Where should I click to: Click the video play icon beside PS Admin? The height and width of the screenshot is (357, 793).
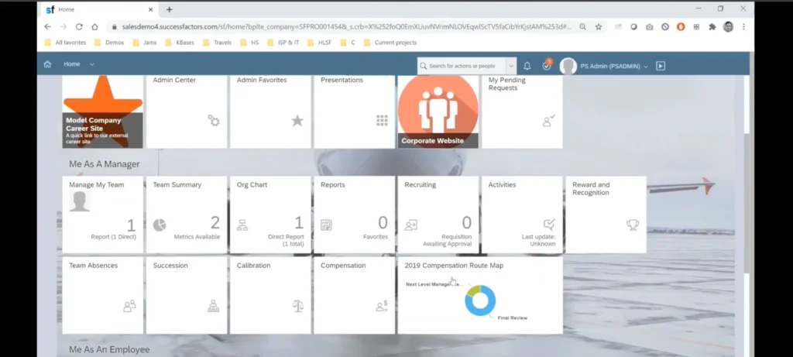coord(661,66)
